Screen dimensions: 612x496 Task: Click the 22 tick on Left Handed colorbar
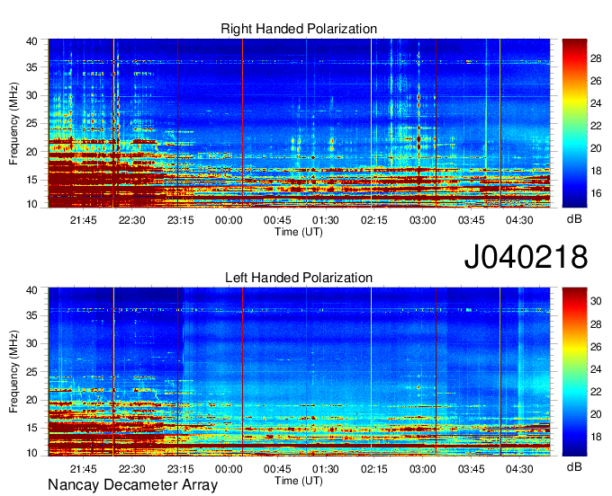tap(596, 392)
